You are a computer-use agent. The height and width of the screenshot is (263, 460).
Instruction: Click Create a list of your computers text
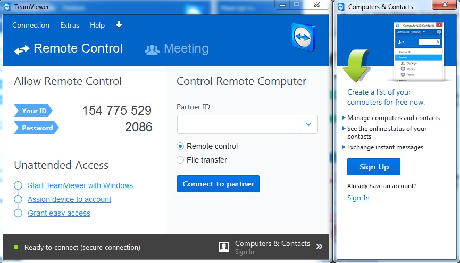[x=386, y=97]
